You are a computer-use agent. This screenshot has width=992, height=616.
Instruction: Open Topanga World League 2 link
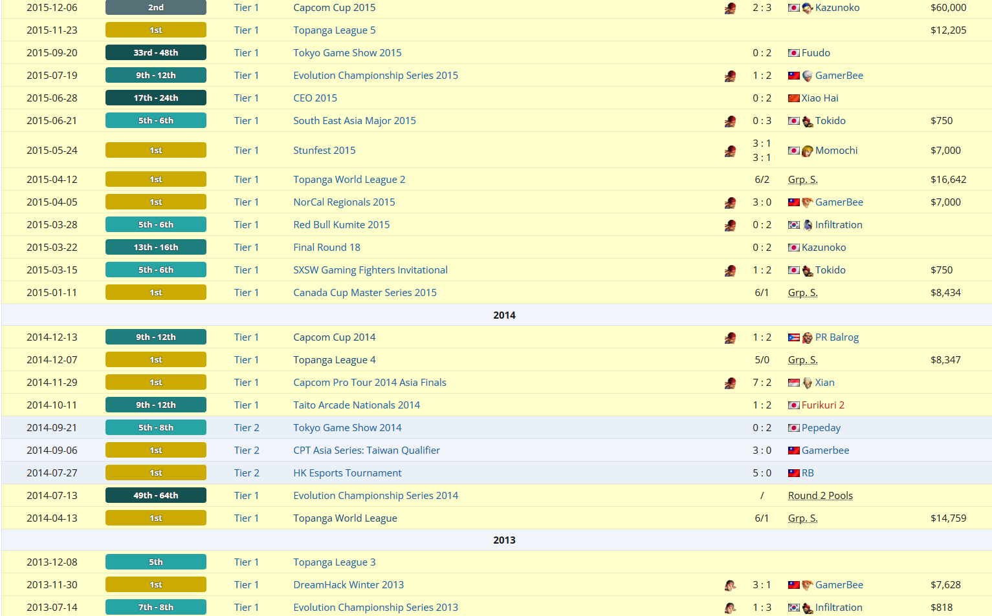[x=349, y=180]
